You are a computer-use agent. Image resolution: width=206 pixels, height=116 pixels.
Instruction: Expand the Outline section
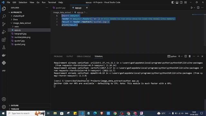click(x=29, y=105)
